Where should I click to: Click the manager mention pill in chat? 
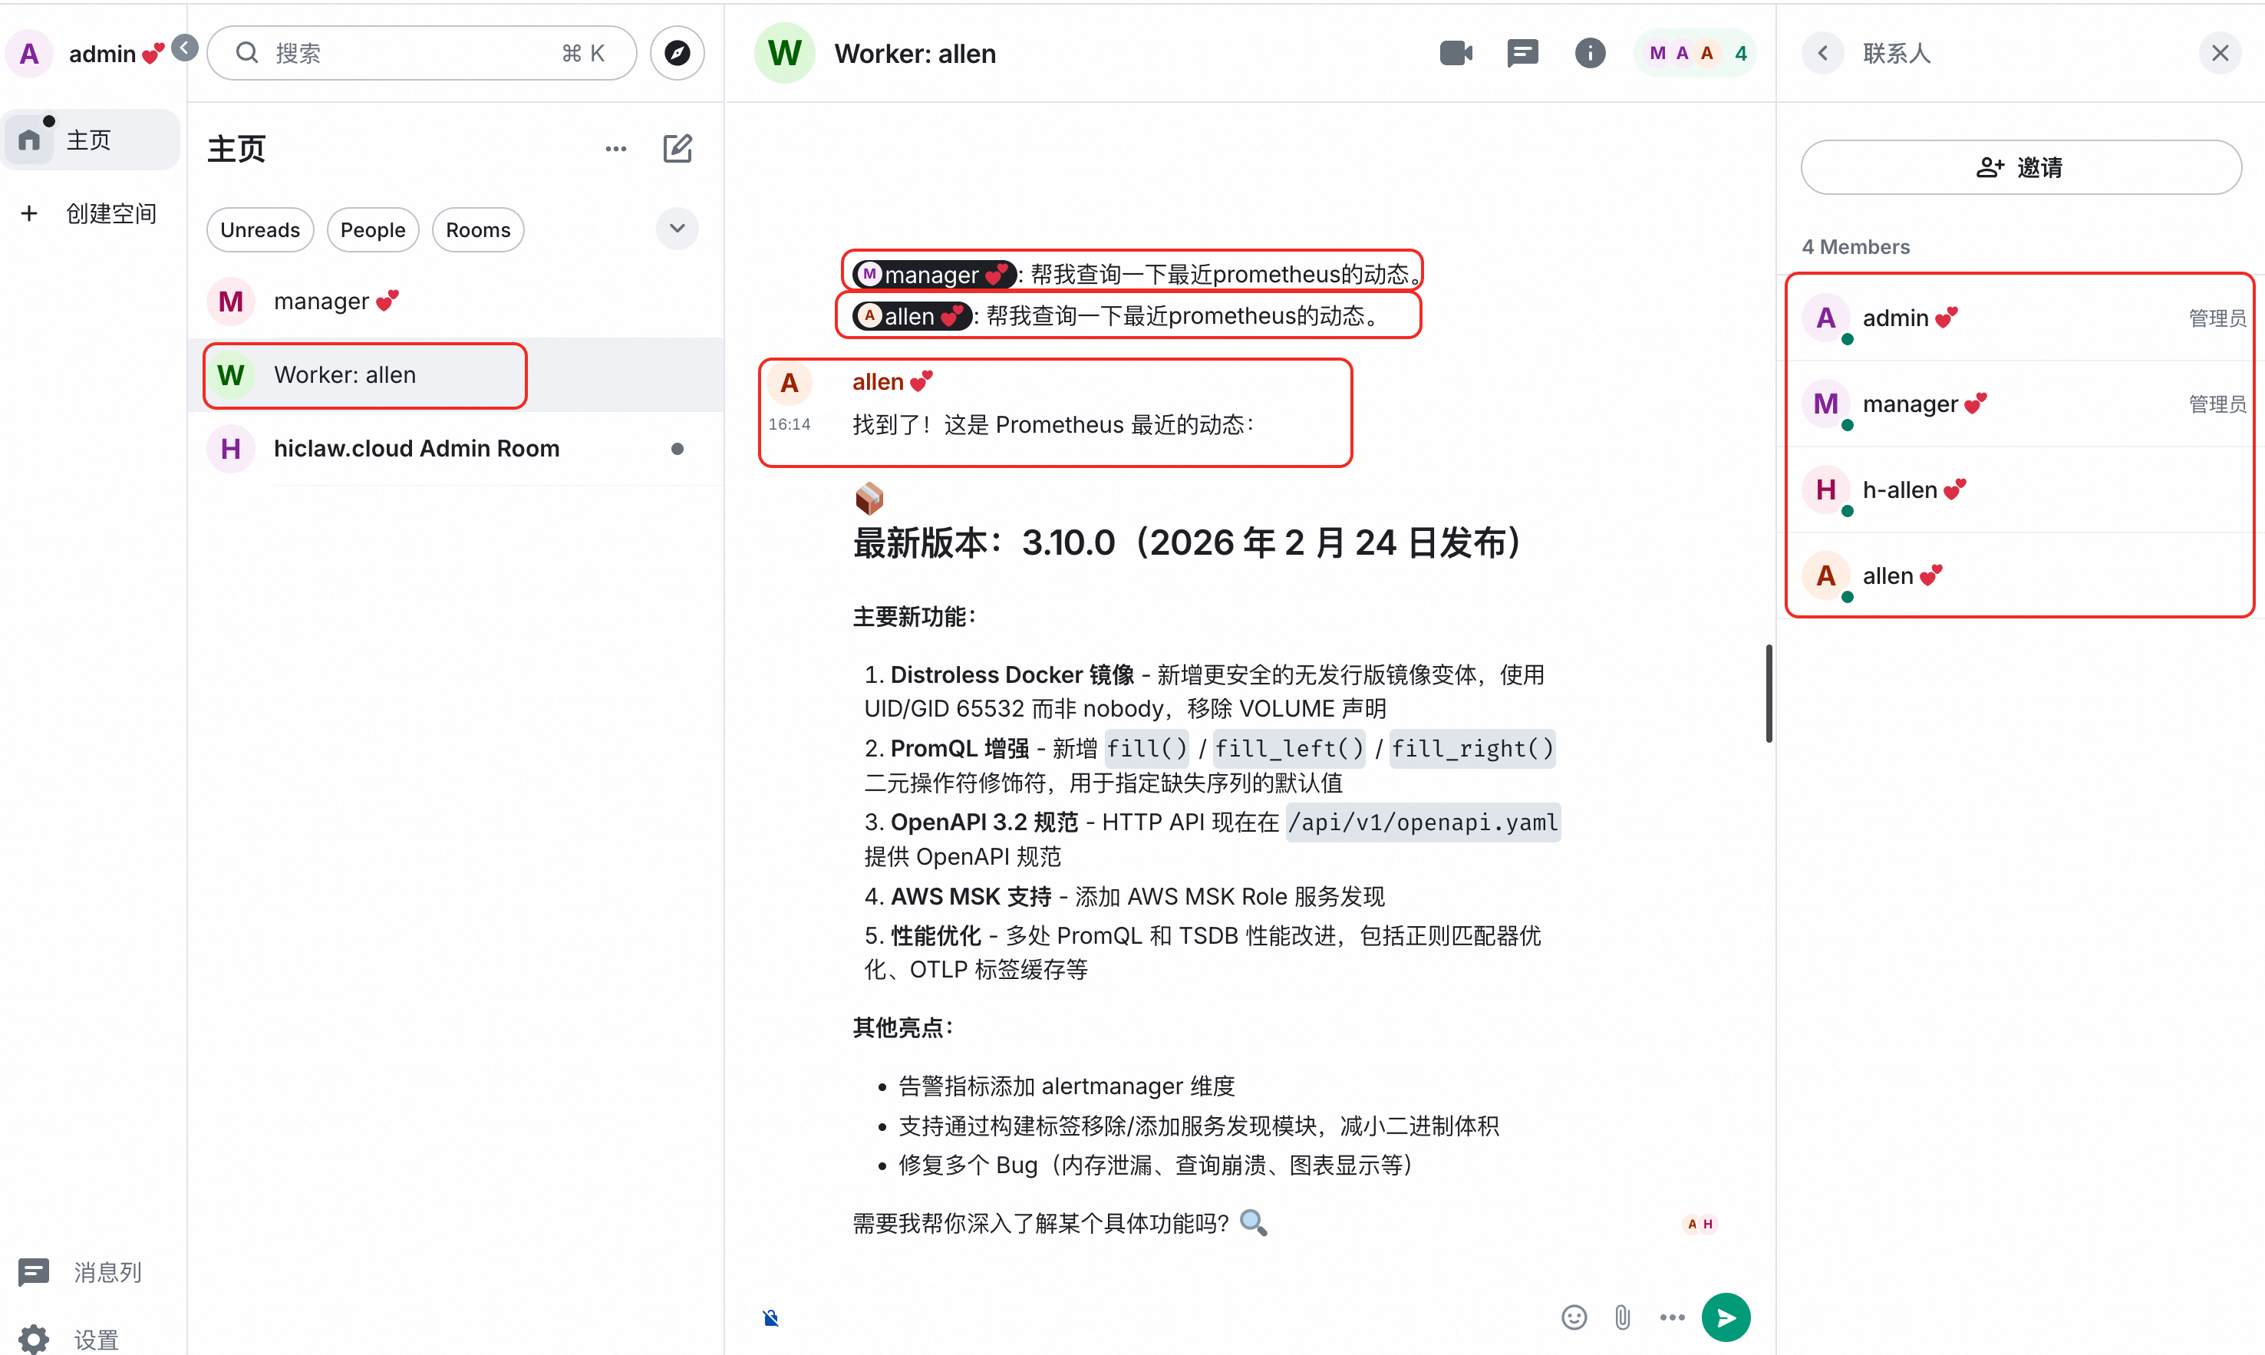[x=934, y=274]
